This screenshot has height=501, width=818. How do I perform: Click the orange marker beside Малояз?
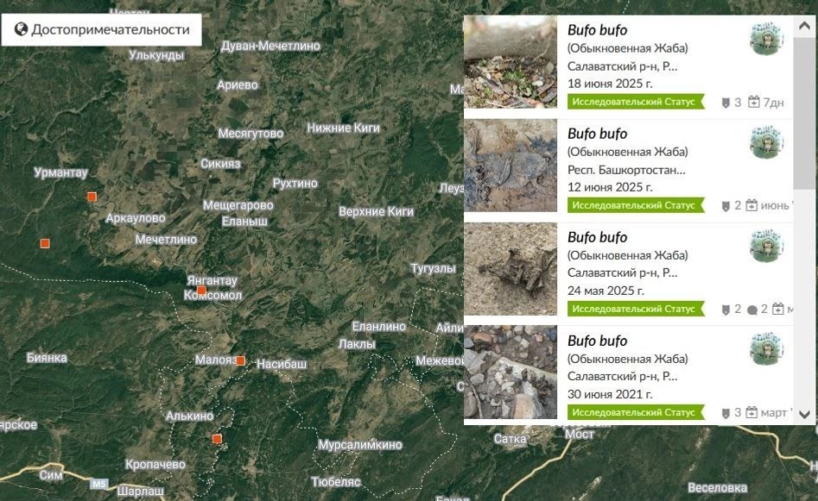[x=240, y=360]
